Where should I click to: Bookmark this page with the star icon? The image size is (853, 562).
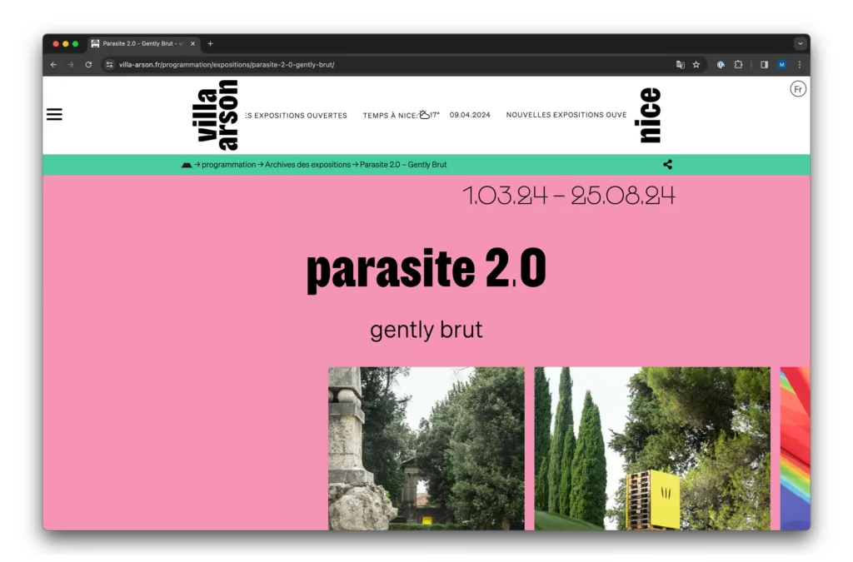pyautogui.click(x=696, y=65)
